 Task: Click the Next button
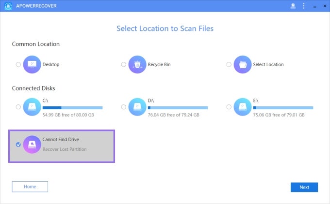304,187
